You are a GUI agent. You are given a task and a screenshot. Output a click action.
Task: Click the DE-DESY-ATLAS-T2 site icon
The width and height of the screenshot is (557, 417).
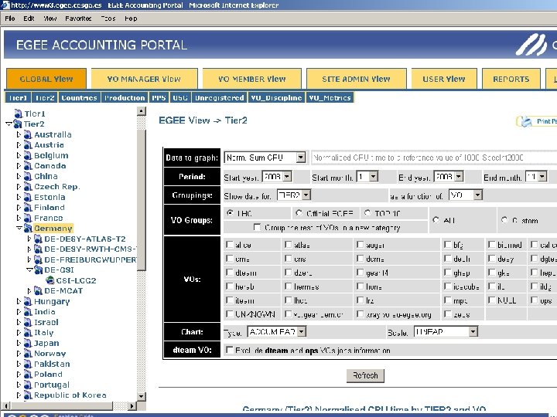pyautogui.click(x=38, y=239)
